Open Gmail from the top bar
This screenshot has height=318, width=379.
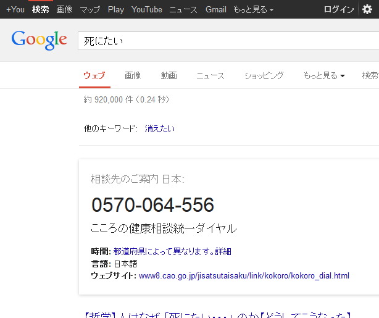[216, 10]
